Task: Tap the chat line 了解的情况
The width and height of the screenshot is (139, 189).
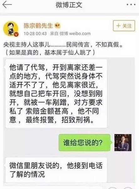Action: click(x=27, y=174)
